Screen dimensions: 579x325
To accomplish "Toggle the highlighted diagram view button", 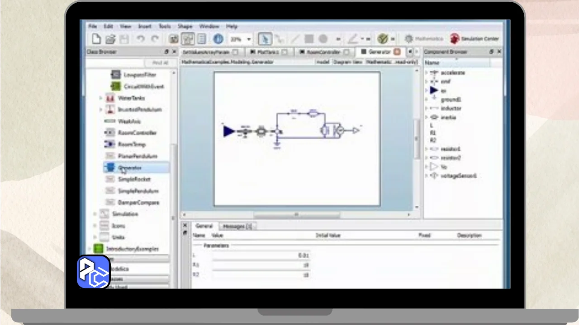I will (x=188, y=39).
